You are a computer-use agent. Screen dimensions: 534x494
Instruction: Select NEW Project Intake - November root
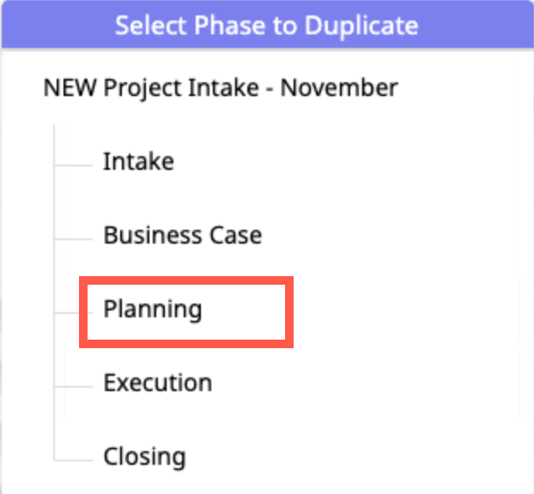pos(220,87)
